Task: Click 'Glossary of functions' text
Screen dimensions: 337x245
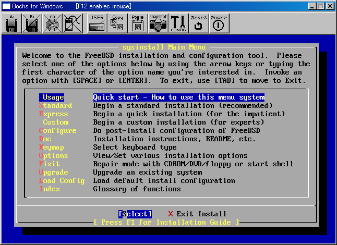Action: click(137, 189)
